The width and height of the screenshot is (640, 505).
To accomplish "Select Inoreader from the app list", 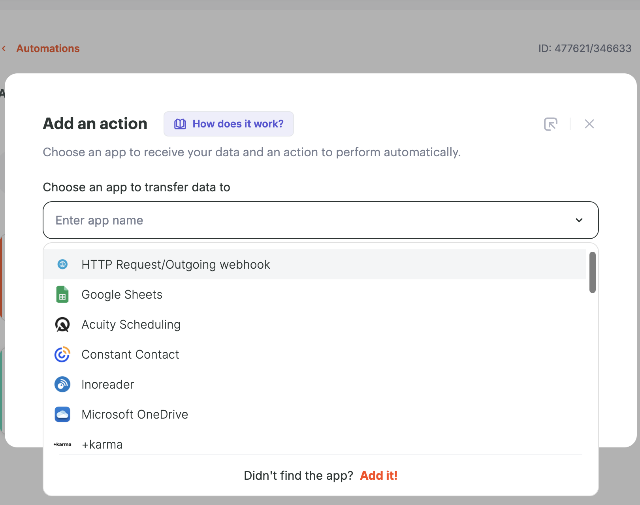I will coord(315,384).
